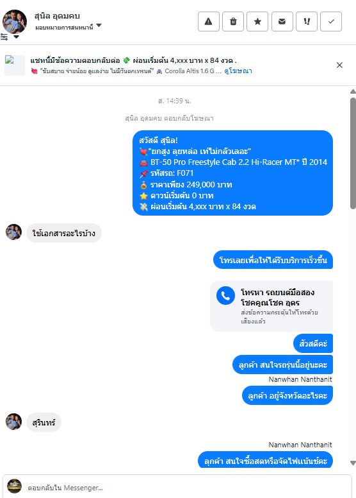Click the scrollbar up arrow
Screen dimensions: 356x498
(x=353, y=92)
